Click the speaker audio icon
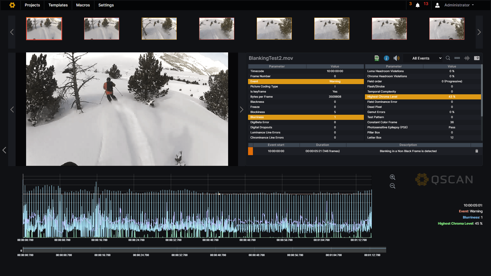 pyautogui.click(x=396, y=58)
